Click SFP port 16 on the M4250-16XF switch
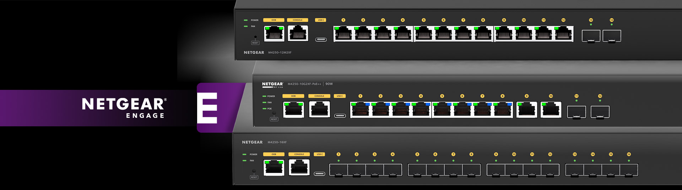The image size is (682, 190). pos(629,170)
